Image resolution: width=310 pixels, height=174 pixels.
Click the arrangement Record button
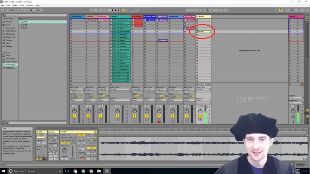[x=116, y=10]
